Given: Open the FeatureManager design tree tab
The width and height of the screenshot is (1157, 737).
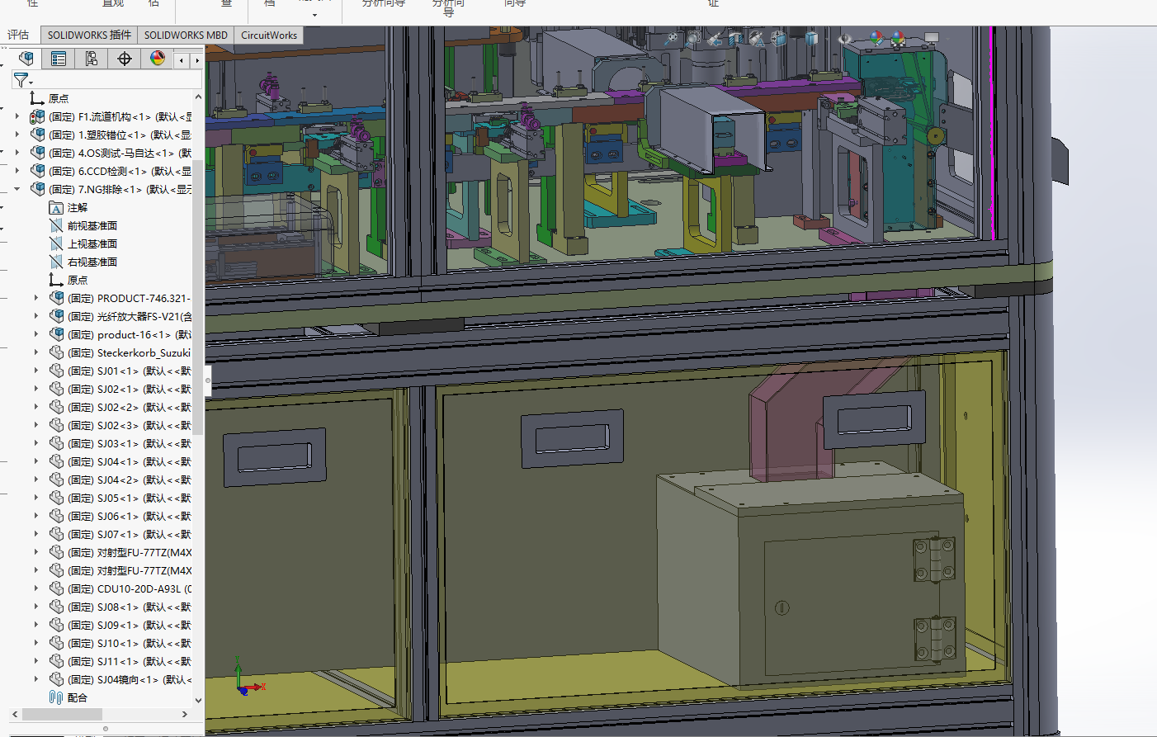Looking at the screenshot, I should point(26,59).
